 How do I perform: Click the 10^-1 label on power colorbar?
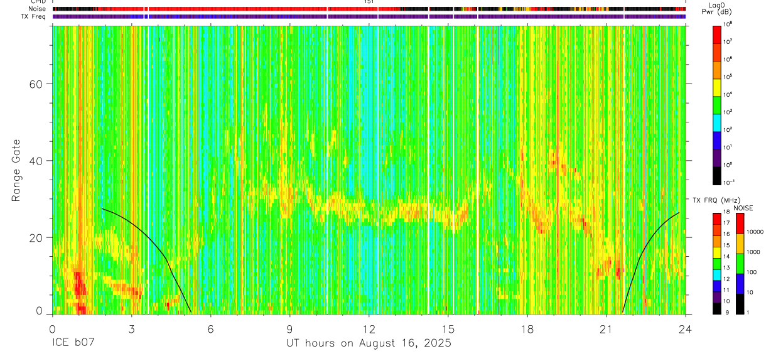(730, 181)
